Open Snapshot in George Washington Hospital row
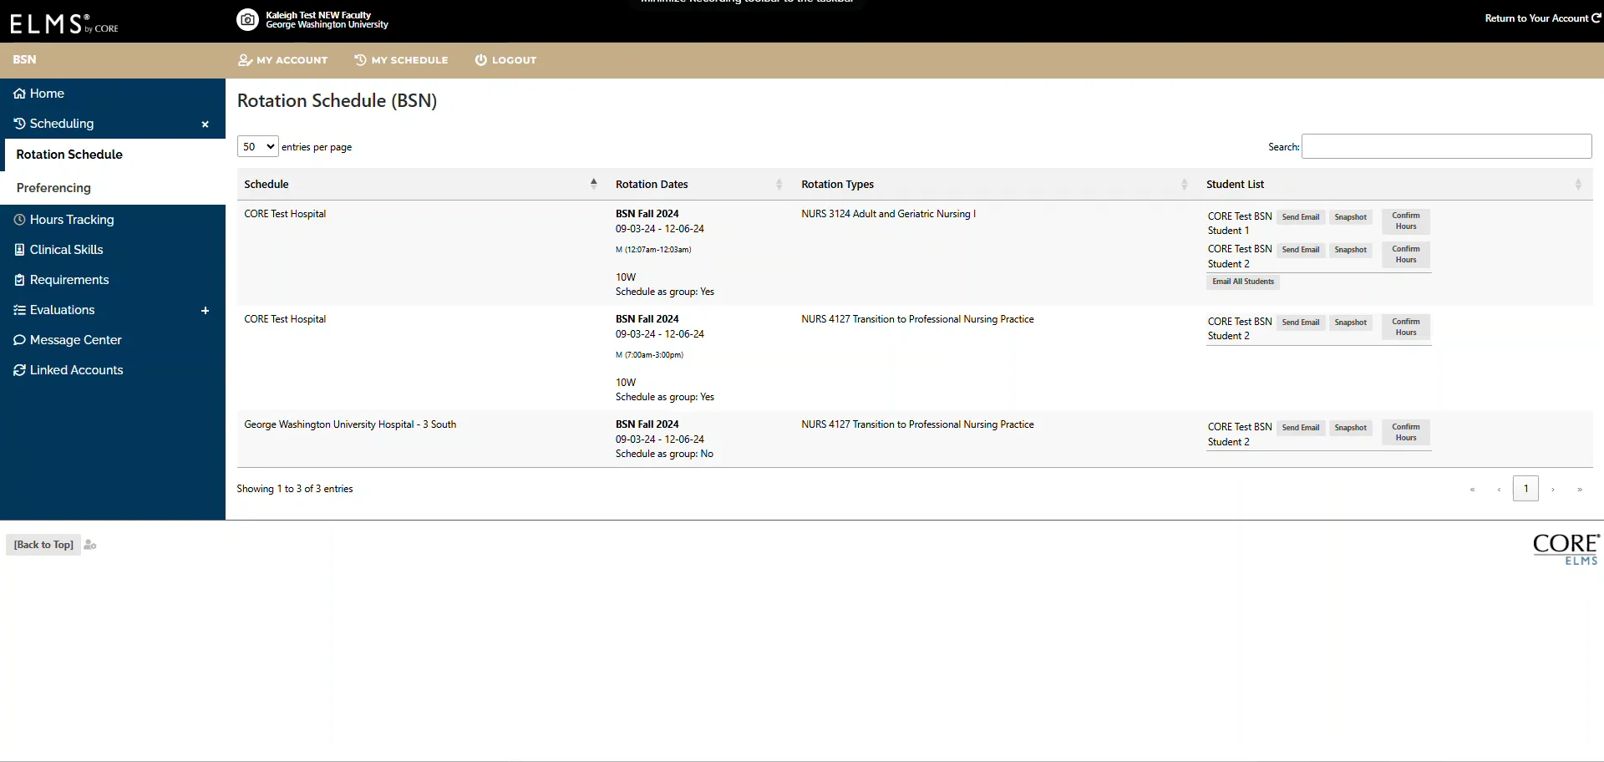The width and height of the screenshot is (1604, 762). 1350,428
